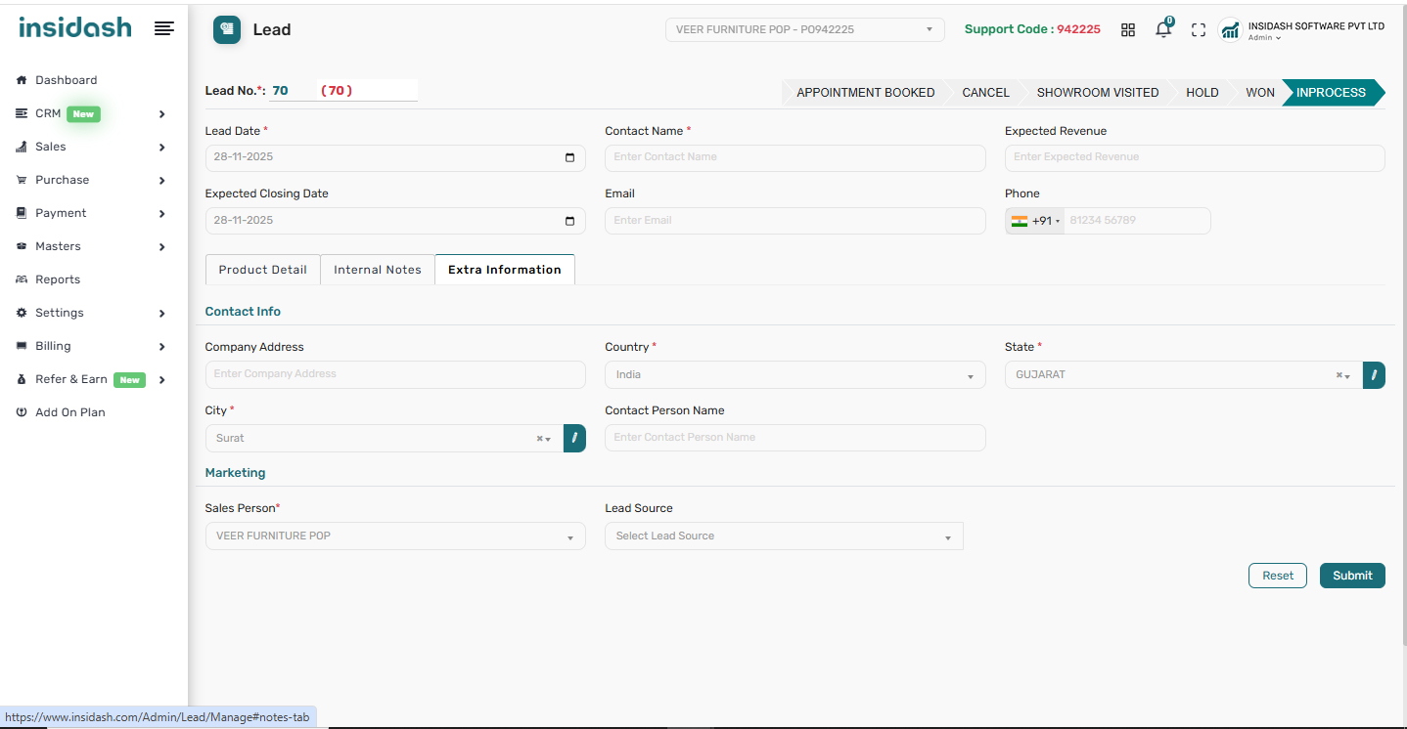Image resolution: width=1407 pixels, height=729 pixels.
Task: Click the hamburger menu icon beside logo
Action: [164, 29]
